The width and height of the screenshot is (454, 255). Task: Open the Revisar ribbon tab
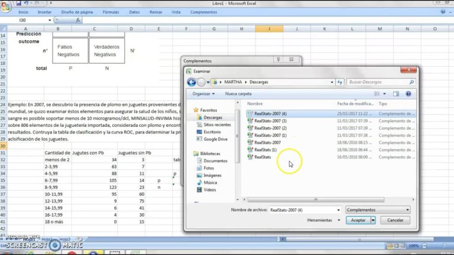(x=156, y=12)
